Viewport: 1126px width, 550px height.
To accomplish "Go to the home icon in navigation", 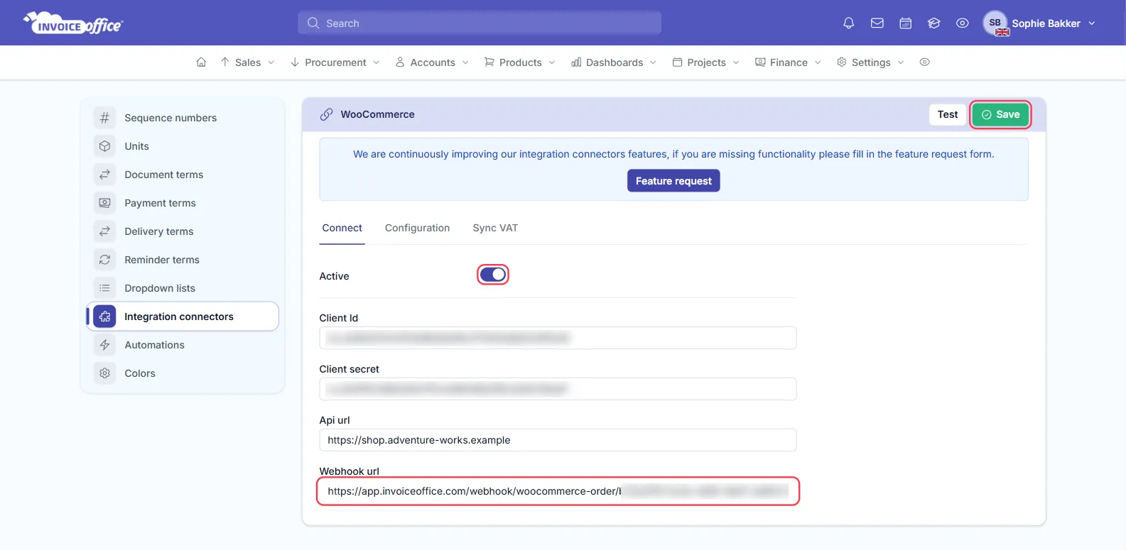I will pyautogui.click(x=201, y=62).
